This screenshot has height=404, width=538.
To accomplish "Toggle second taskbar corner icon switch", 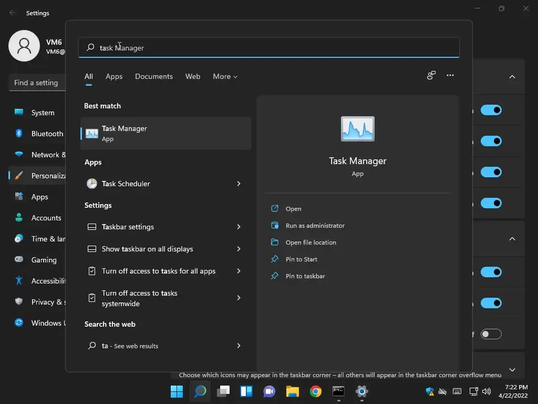I will 491,303.
